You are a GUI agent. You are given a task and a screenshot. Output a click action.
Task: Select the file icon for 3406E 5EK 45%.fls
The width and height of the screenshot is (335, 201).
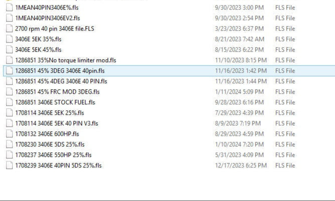(x=10, y=50)
